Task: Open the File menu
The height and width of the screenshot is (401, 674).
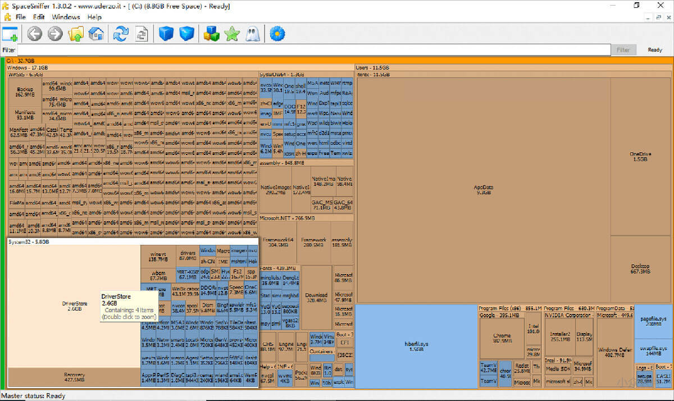Action: click(x=21, y=17)
